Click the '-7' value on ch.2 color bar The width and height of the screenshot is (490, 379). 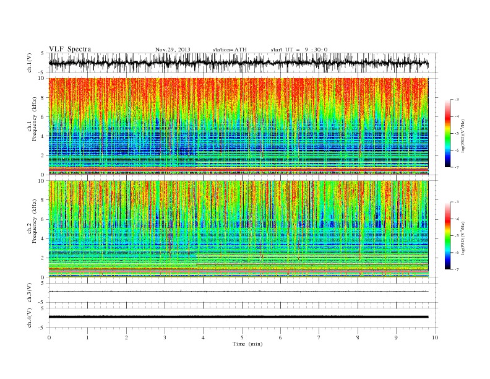tap(457, 269)
